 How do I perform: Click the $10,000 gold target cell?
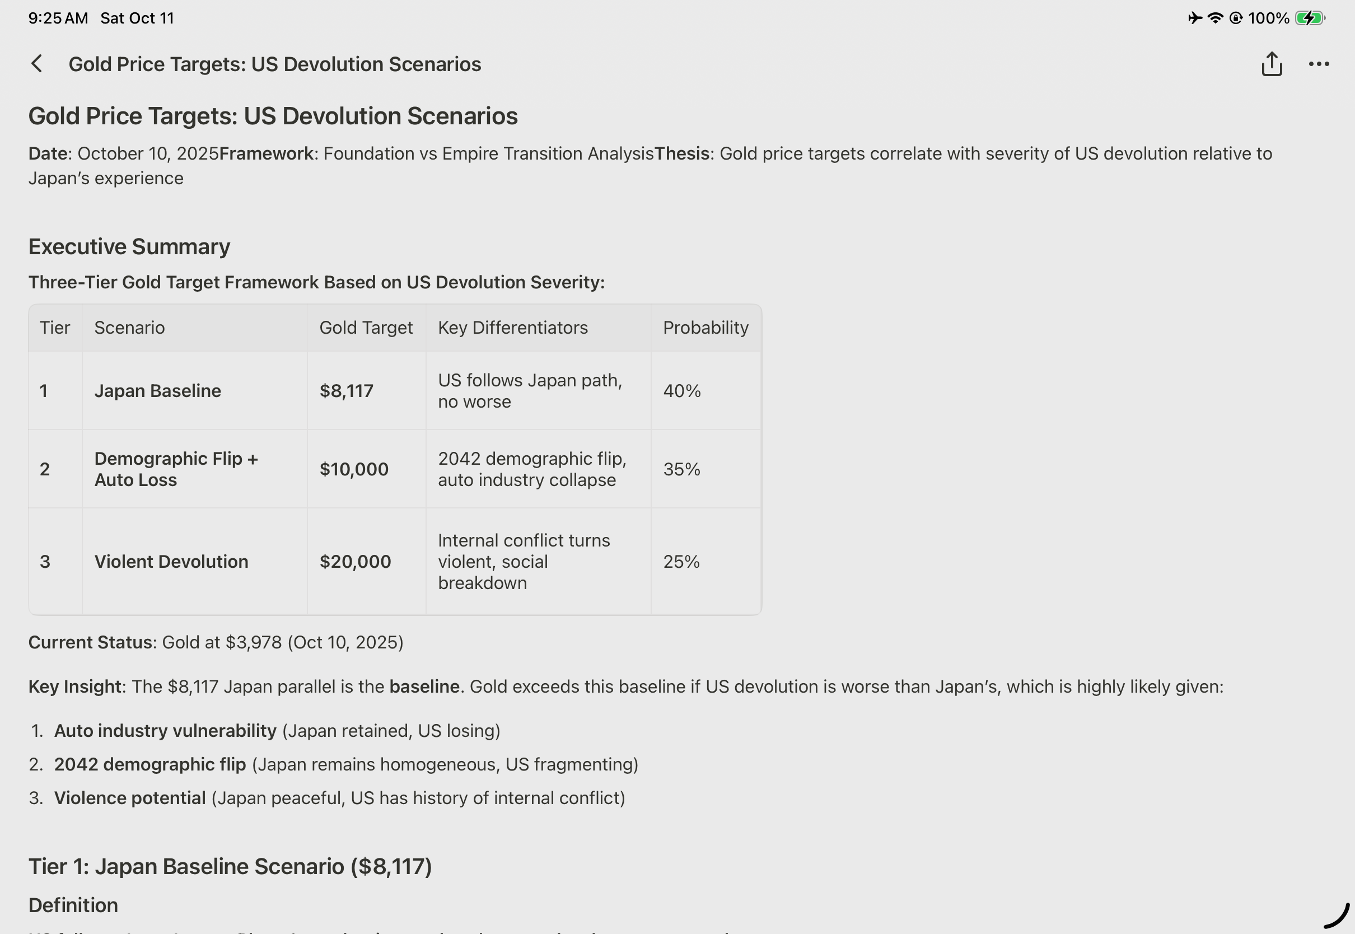[353, 469]
